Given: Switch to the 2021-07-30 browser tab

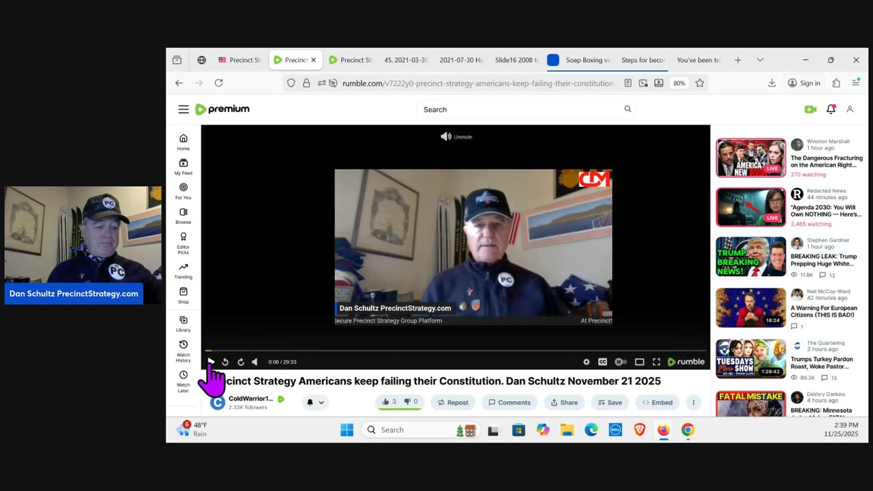Looking at the screenshot, I should [x=461, y=60].
